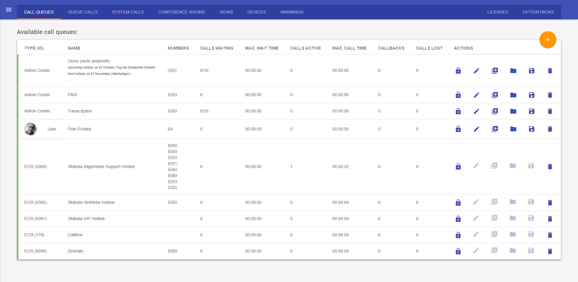Open the Devices tab
578x282 pixels.
tap(256, 12)
